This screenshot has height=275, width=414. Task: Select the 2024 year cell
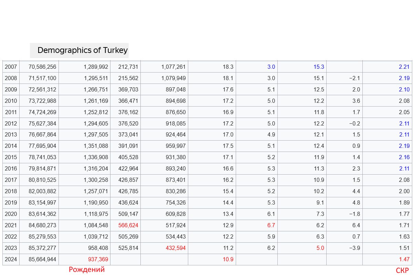point(11,259)
